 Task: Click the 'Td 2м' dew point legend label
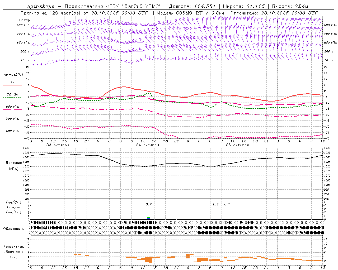(12, 94)
